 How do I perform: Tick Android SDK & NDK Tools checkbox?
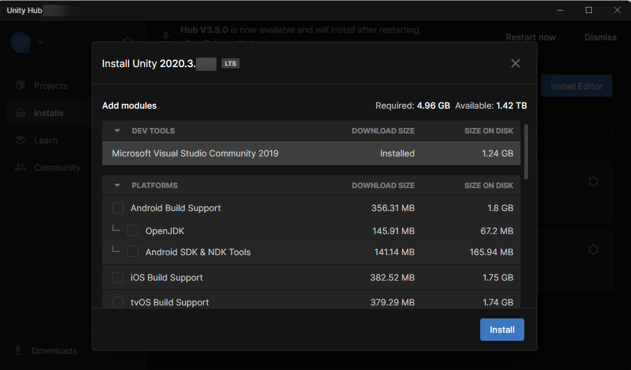(133, 252)
